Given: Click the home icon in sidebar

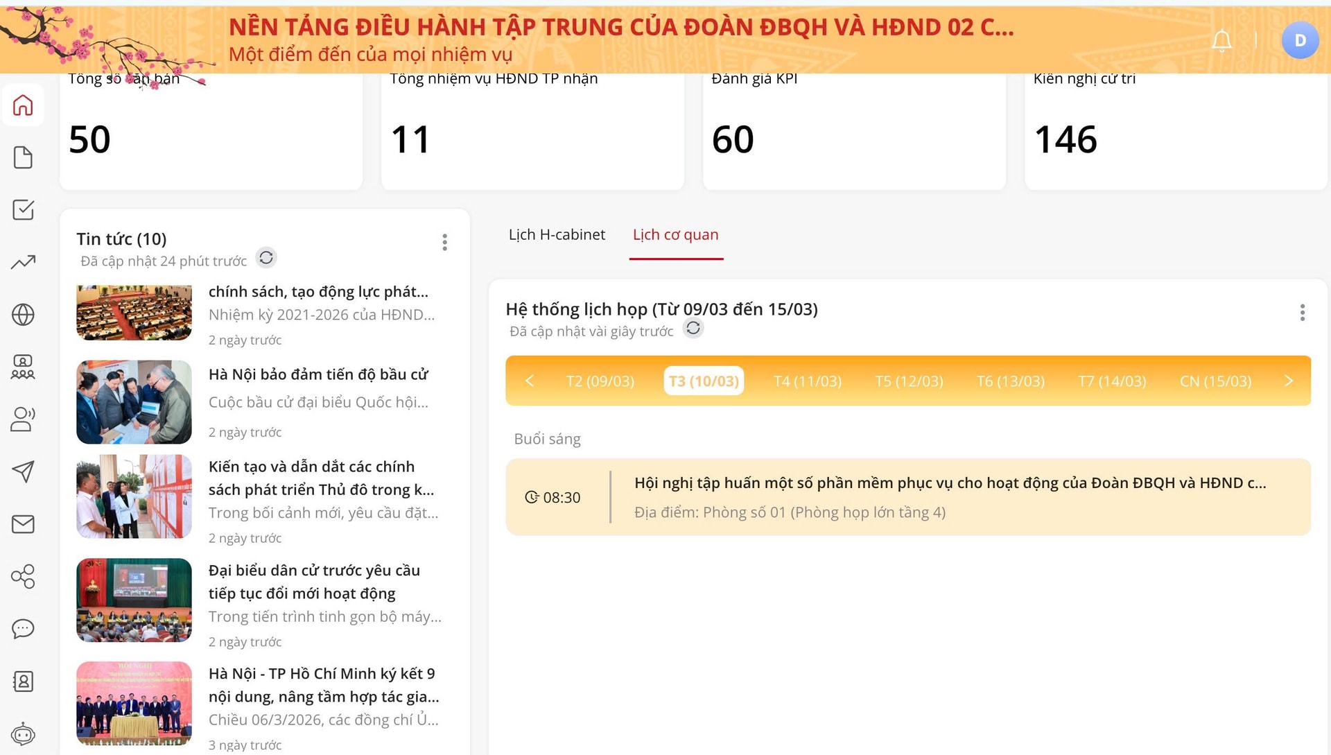Looking at the screenshot, I should point(23,105).
